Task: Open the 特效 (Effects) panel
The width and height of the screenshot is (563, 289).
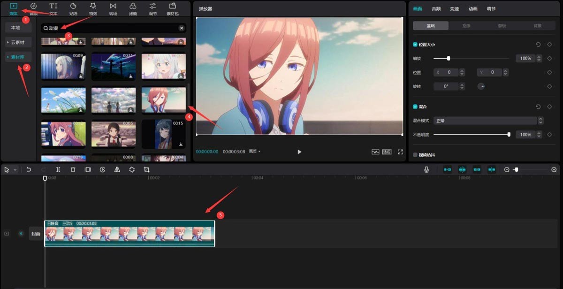Action: 93,8
